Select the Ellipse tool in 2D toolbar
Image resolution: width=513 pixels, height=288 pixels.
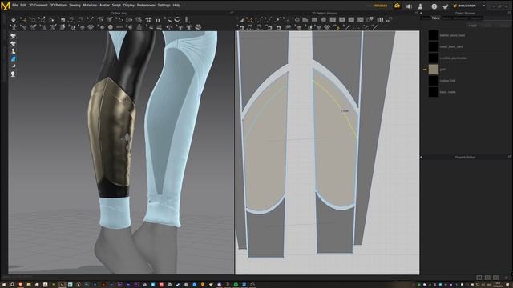(x=324, y=20)
